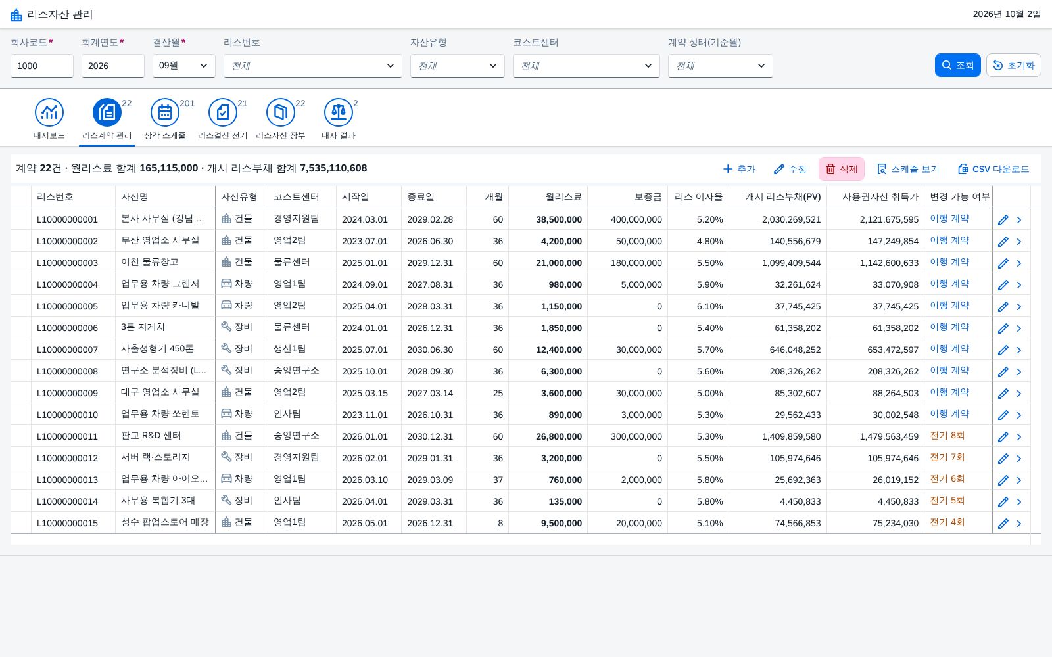This screenshot has height=657, width=1052.
Task: Click the 월리스료 column header
Action: click(548, 197)
